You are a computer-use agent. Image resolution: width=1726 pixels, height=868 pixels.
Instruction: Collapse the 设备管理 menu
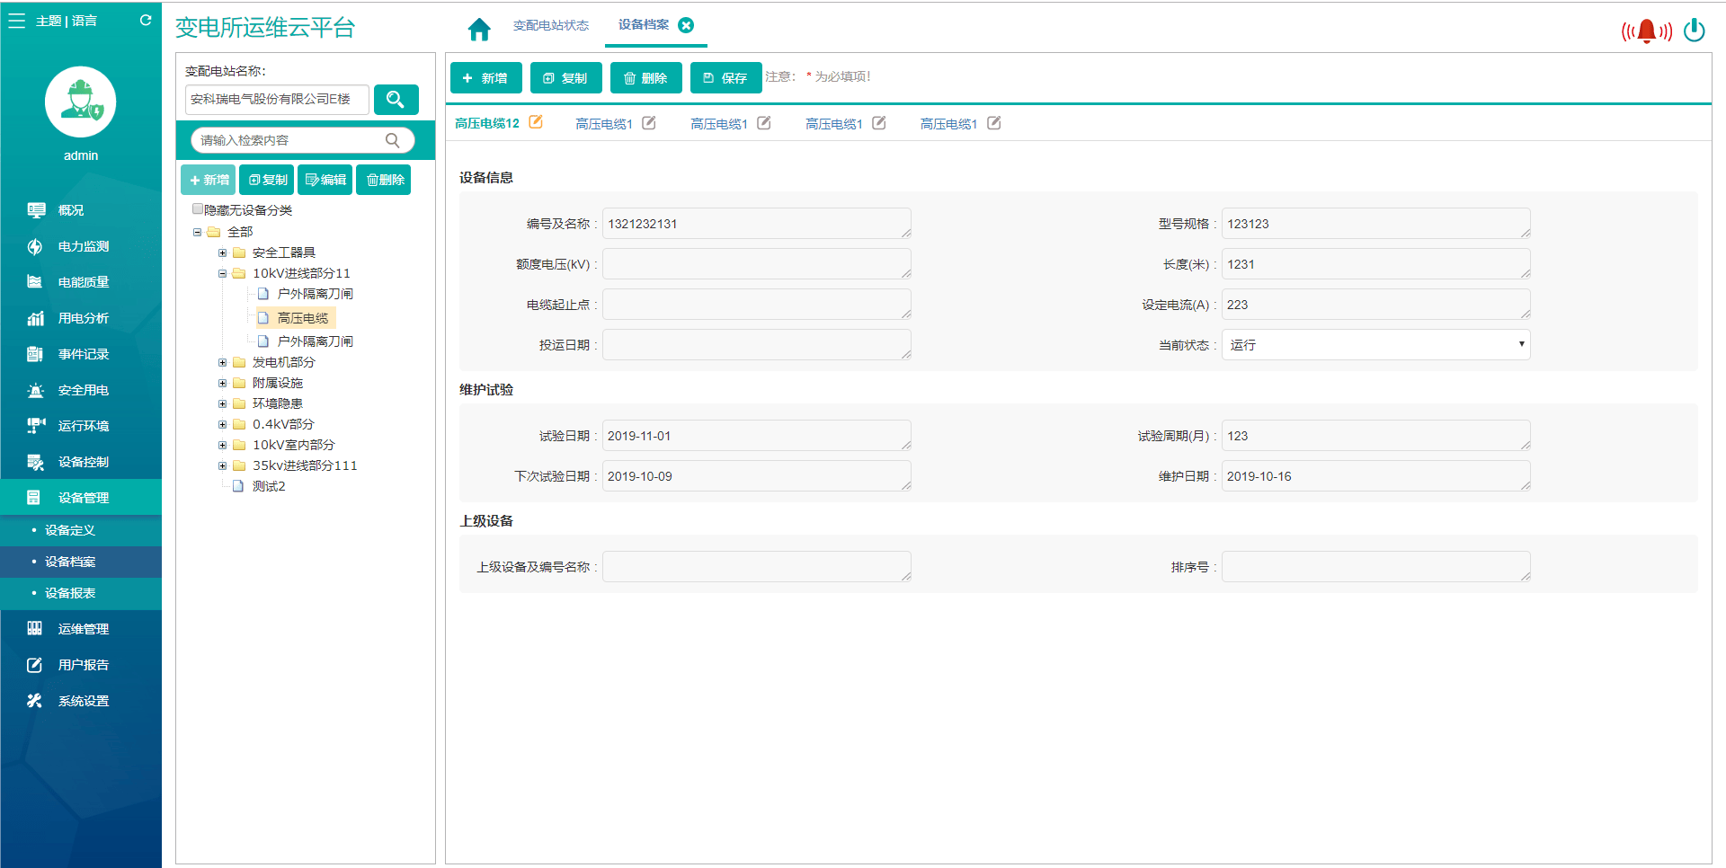pyautogui.click(x=81, y=497)
